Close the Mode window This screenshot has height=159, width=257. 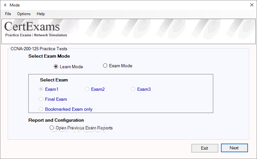(x=252, y=5)
